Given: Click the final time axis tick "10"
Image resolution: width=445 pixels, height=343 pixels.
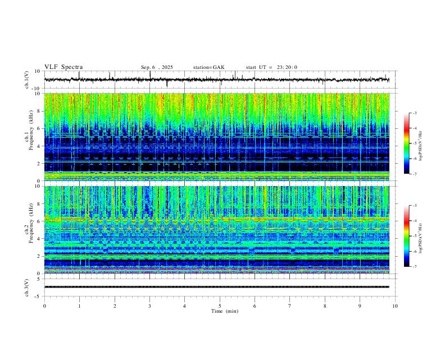Looking at the screenshot, I should (x=395, y=306).
